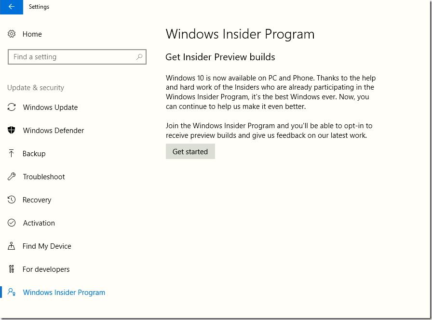Click the Backup up-arrow icon
This screenshot has height=320, width=432.
pyautogui.click(x=11, y=153)
